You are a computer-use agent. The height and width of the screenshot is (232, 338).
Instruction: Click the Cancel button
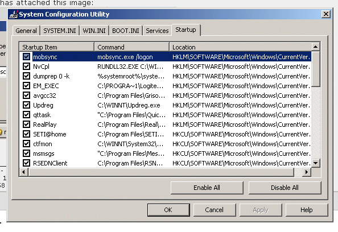[215, 210]
